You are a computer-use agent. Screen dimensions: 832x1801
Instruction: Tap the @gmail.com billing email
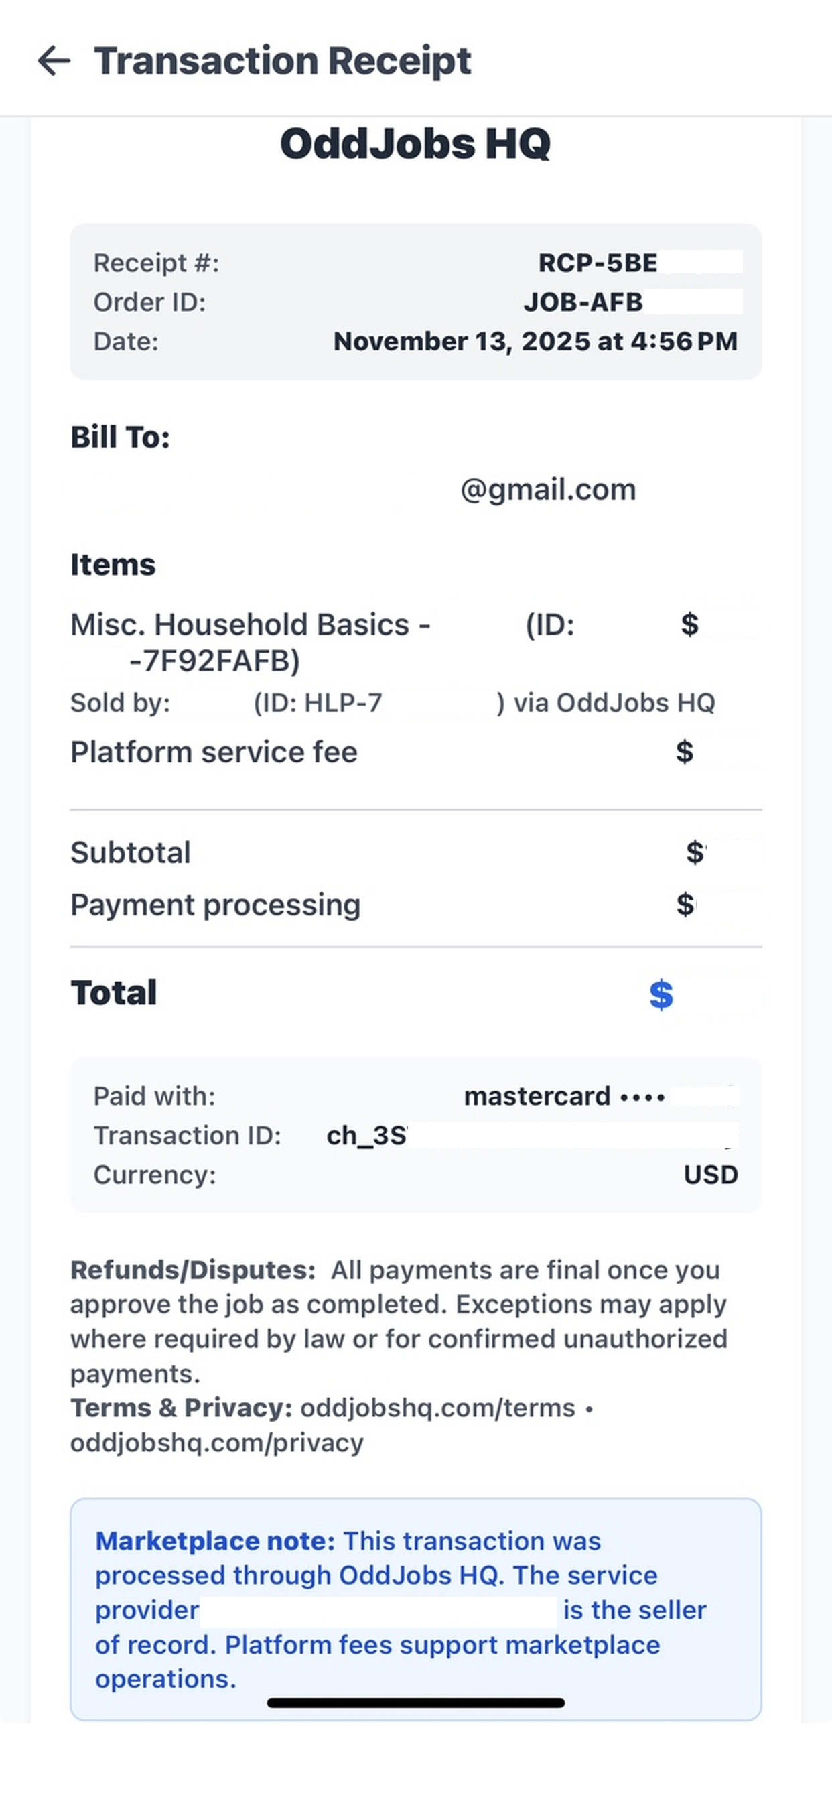click(547, 489)
